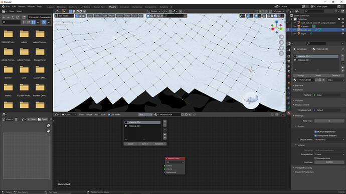Open the Modifiers wrench properties tab

(x=289, y=88)
